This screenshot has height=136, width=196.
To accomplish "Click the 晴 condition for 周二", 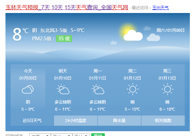I will click(x=132, y=102).
